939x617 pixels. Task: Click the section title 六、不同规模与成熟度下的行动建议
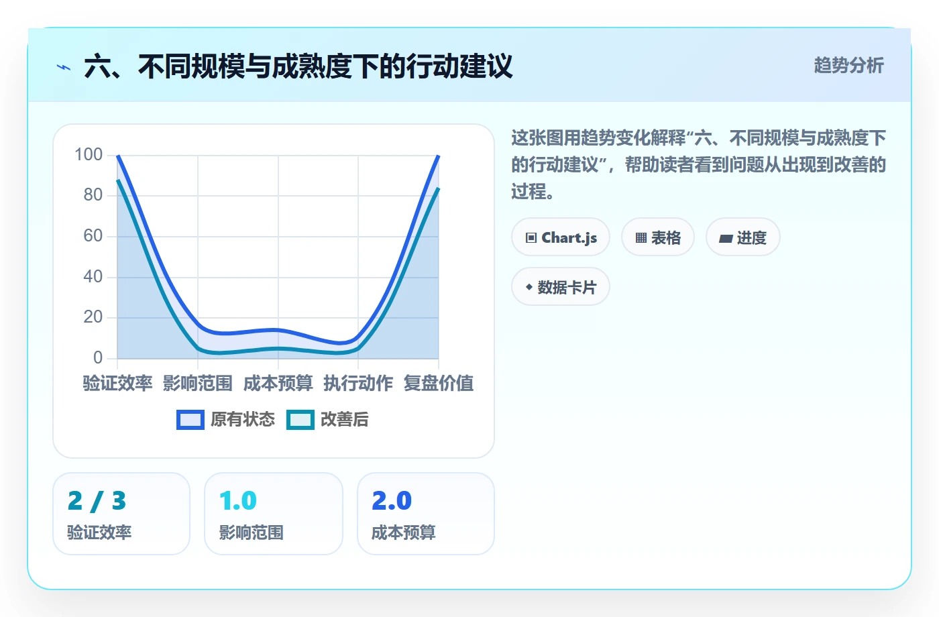click(x=298, y=66)
